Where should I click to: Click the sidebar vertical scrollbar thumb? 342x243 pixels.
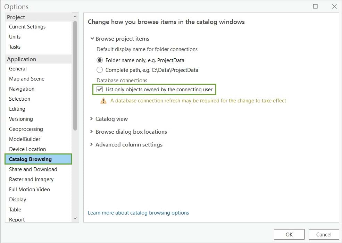(x=75, y=75)
